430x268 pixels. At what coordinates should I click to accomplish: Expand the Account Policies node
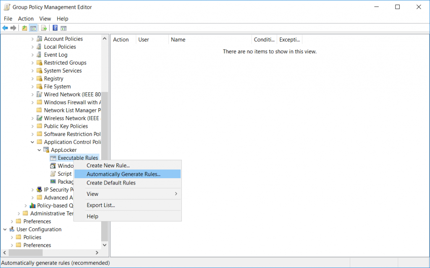[32, 39]
